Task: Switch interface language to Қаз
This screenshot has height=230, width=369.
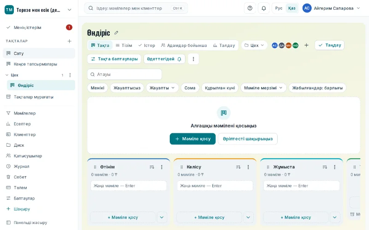Action: point(292,8)
